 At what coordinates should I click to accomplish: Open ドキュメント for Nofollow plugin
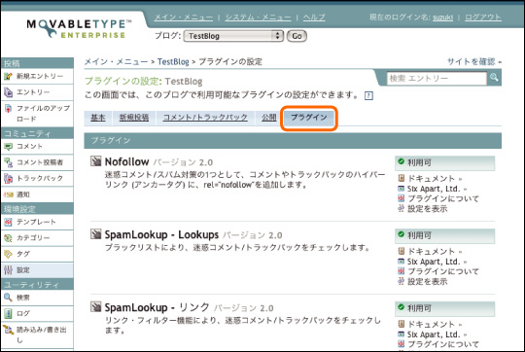point(431,179)
